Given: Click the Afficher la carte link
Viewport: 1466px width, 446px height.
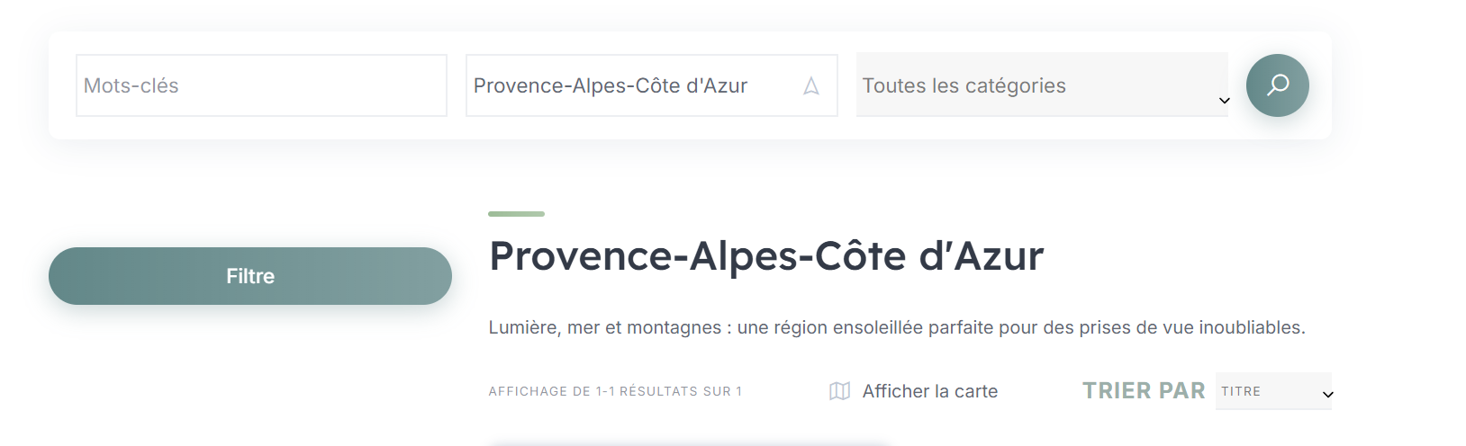Looking at the screenshot, I should (930, 391).
